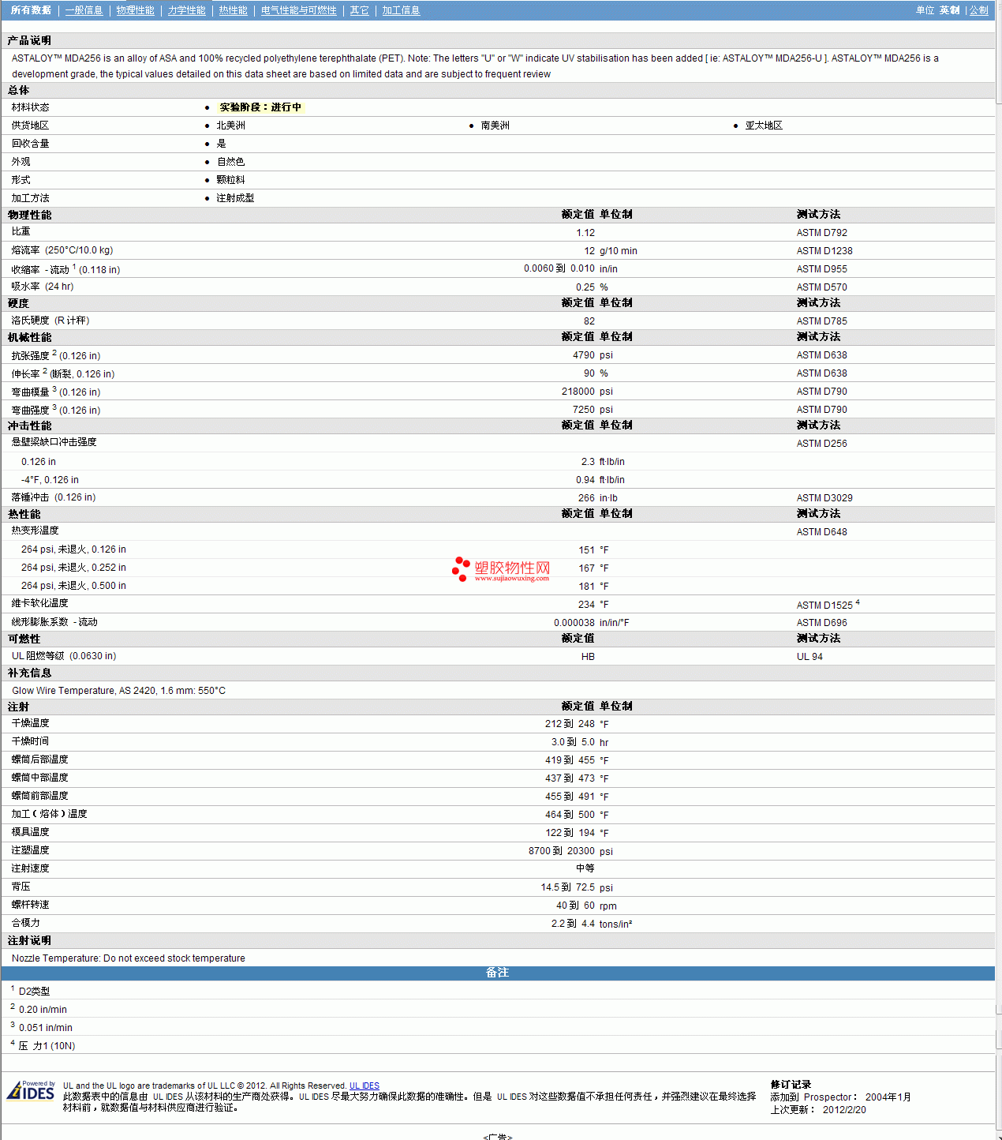Switch to the 物理性能 tab
The height and width of the screenshot is (1140, 1002).
click(x=135, y=10)
